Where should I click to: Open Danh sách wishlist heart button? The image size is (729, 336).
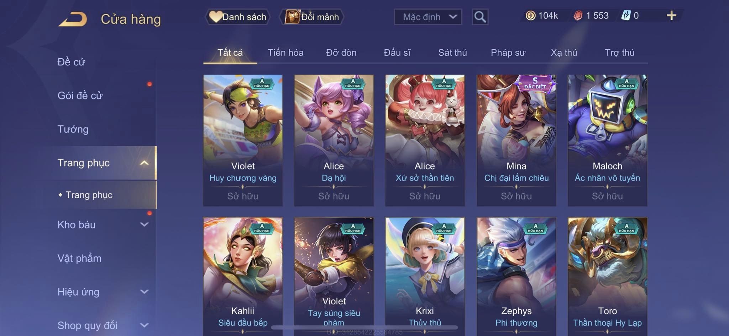pyautogui.click(x=237, y=17)
